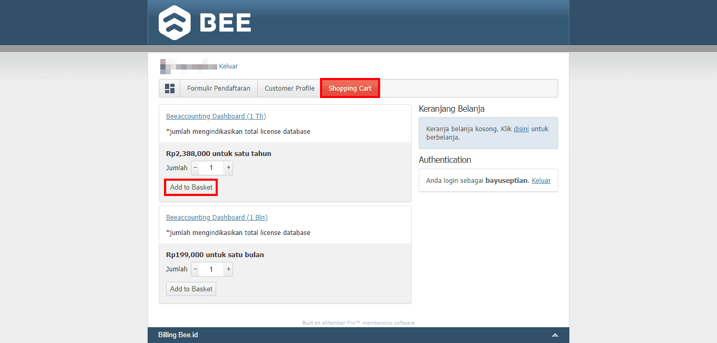Switch to the Customer Profile tab
The width and height of the screenshot is (717, 343).
click(289, 89)
